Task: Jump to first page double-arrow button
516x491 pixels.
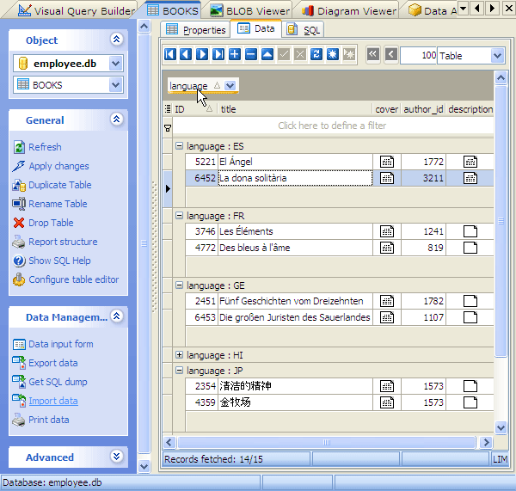Action: tap(373, 54)
